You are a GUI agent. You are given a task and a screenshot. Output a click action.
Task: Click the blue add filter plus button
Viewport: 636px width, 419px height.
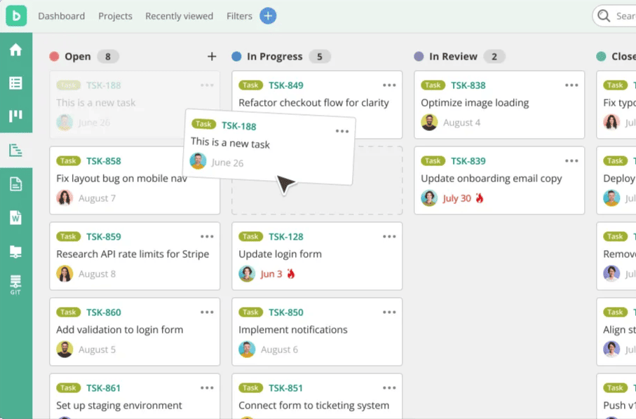tap(268, 16)
